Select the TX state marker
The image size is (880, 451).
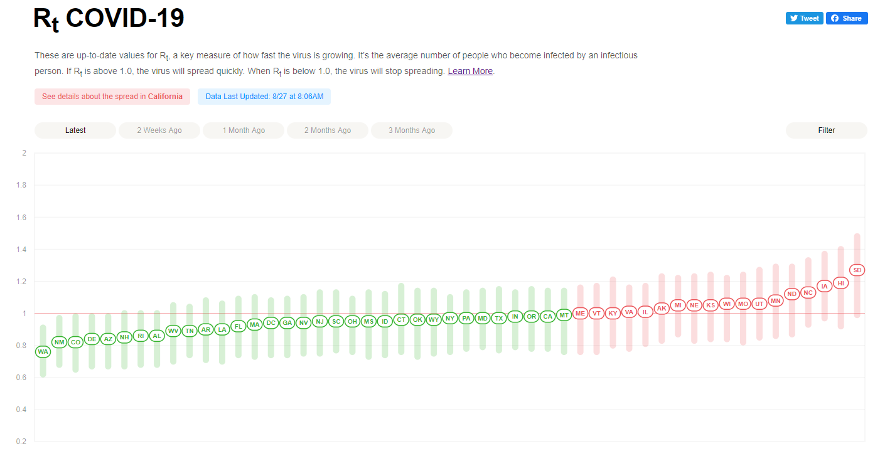click(x=499, y=318)
